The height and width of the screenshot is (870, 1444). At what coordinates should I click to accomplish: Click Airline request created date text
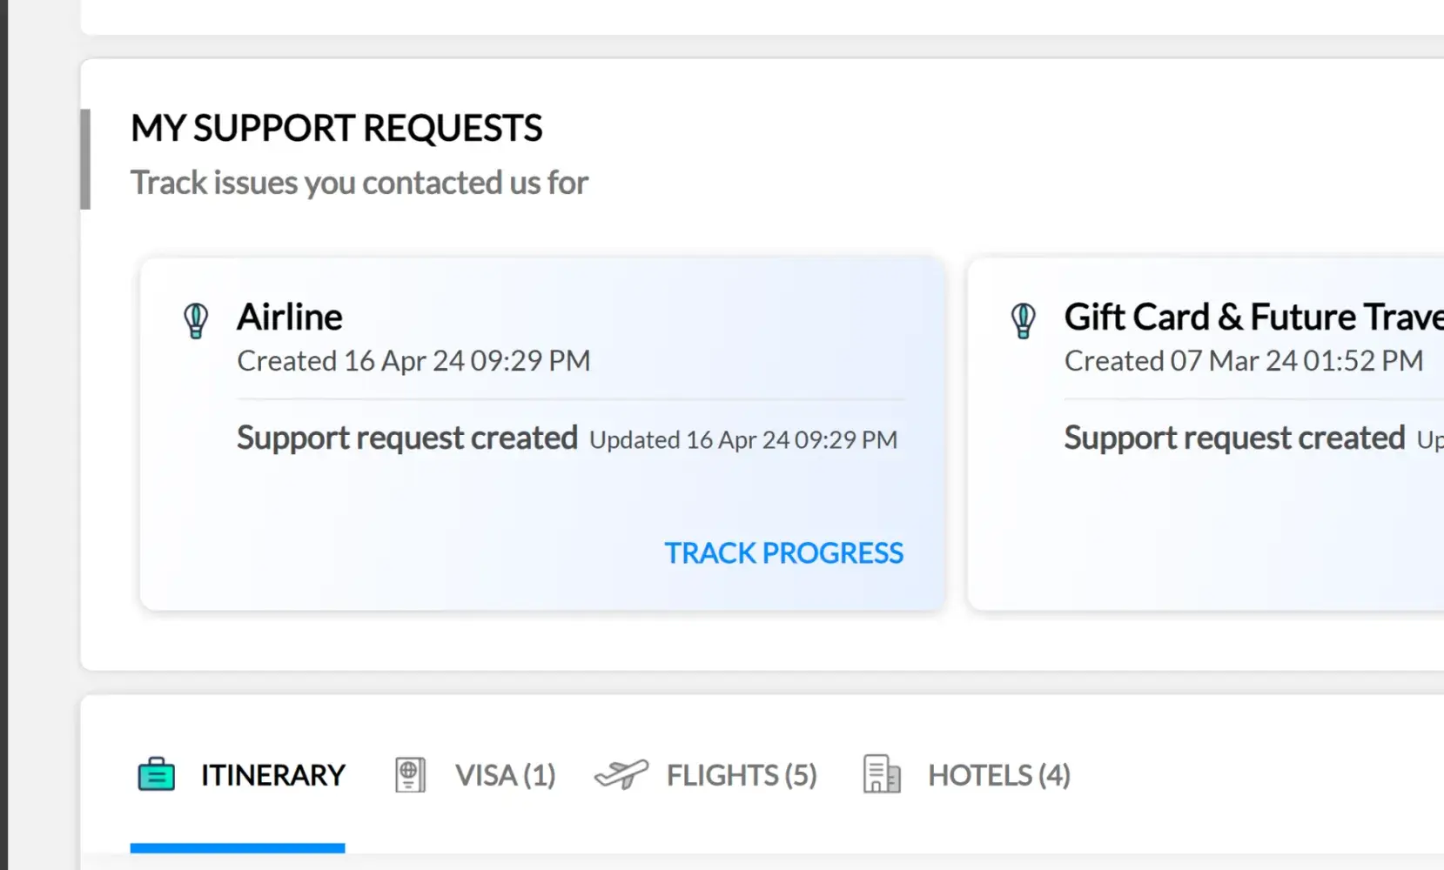413,360
